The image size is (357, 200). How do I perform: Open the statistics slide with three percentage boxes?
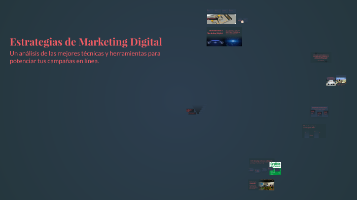(x=319, y=111)
